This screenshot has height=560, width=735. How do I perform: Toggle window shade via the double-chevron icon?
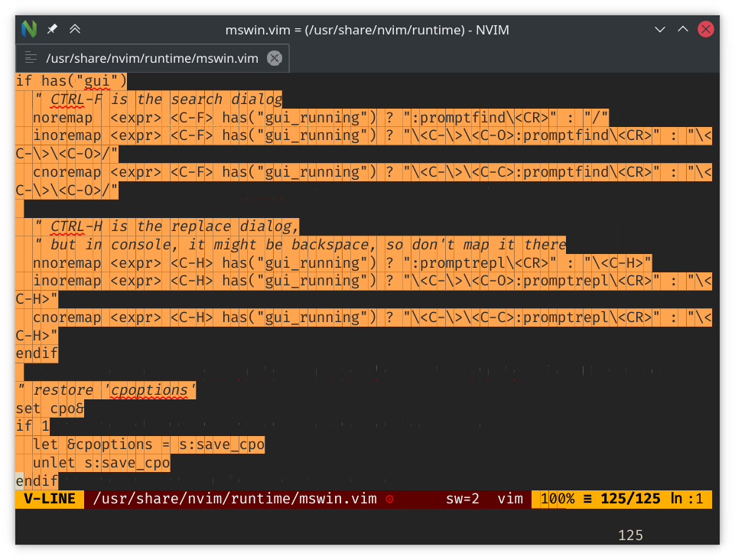coord(75,29)
